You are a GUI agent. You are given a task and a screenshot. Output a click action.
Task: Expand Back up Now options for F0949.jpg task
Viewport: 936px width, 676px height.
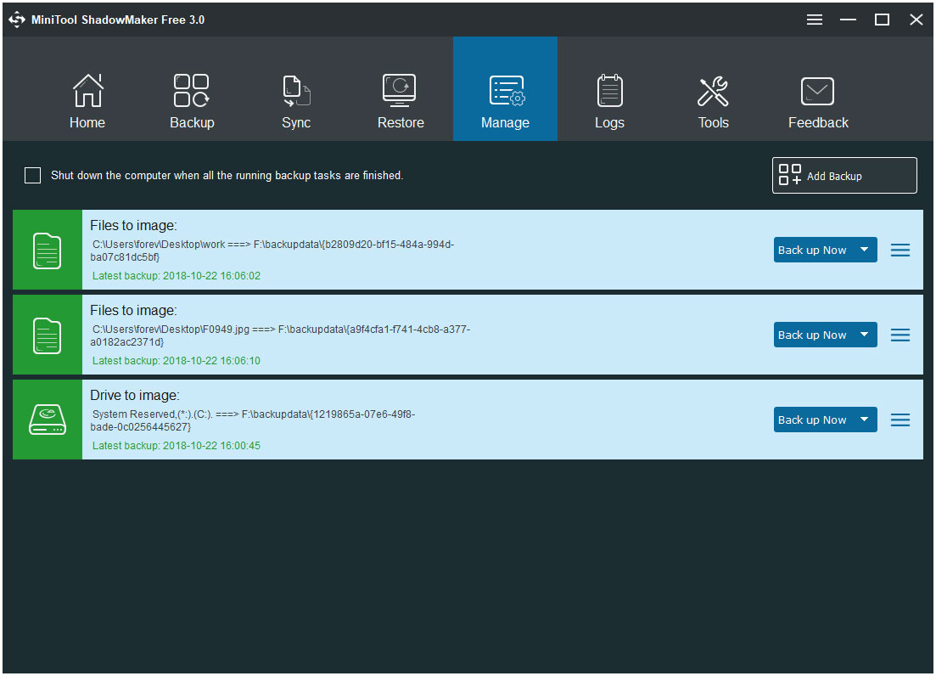pos(865,335)
